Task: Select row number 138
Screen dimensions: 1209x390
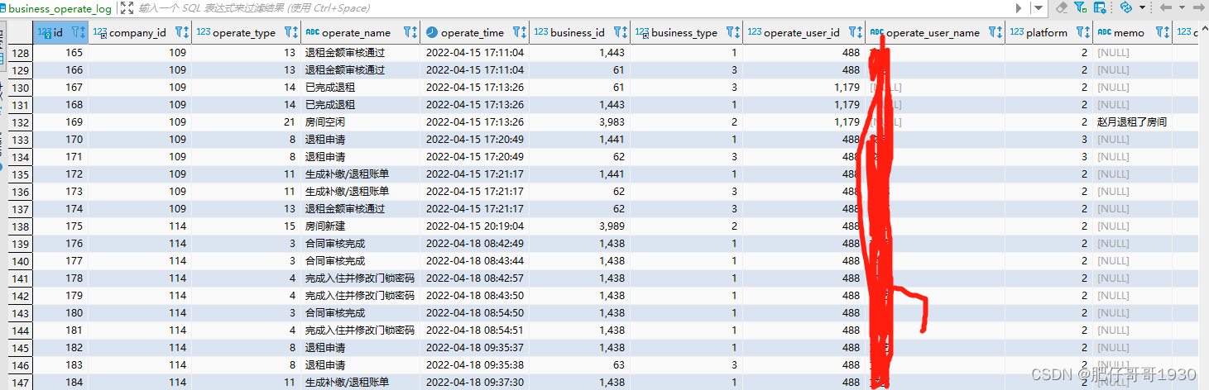Action: 21,226
